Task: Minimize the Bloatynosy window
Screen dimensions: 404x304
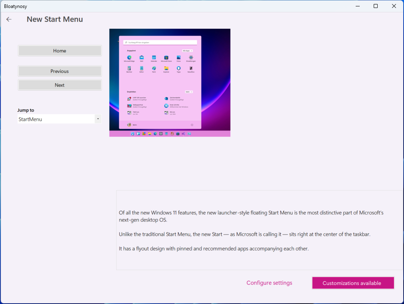Action: 358,6
